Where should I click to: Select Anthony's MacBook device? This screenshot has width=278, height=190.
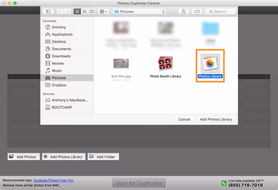pyautogui.click(x=67, y=100)
